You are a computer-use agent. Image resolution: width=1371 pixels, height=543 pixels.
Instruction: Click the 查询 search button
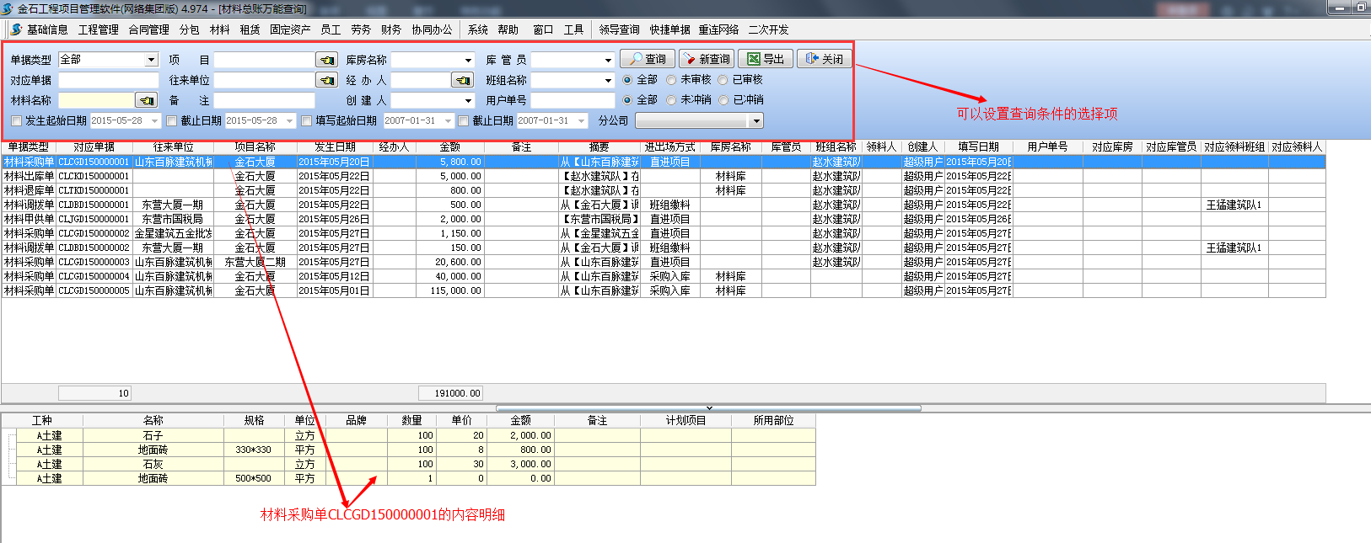647,59
